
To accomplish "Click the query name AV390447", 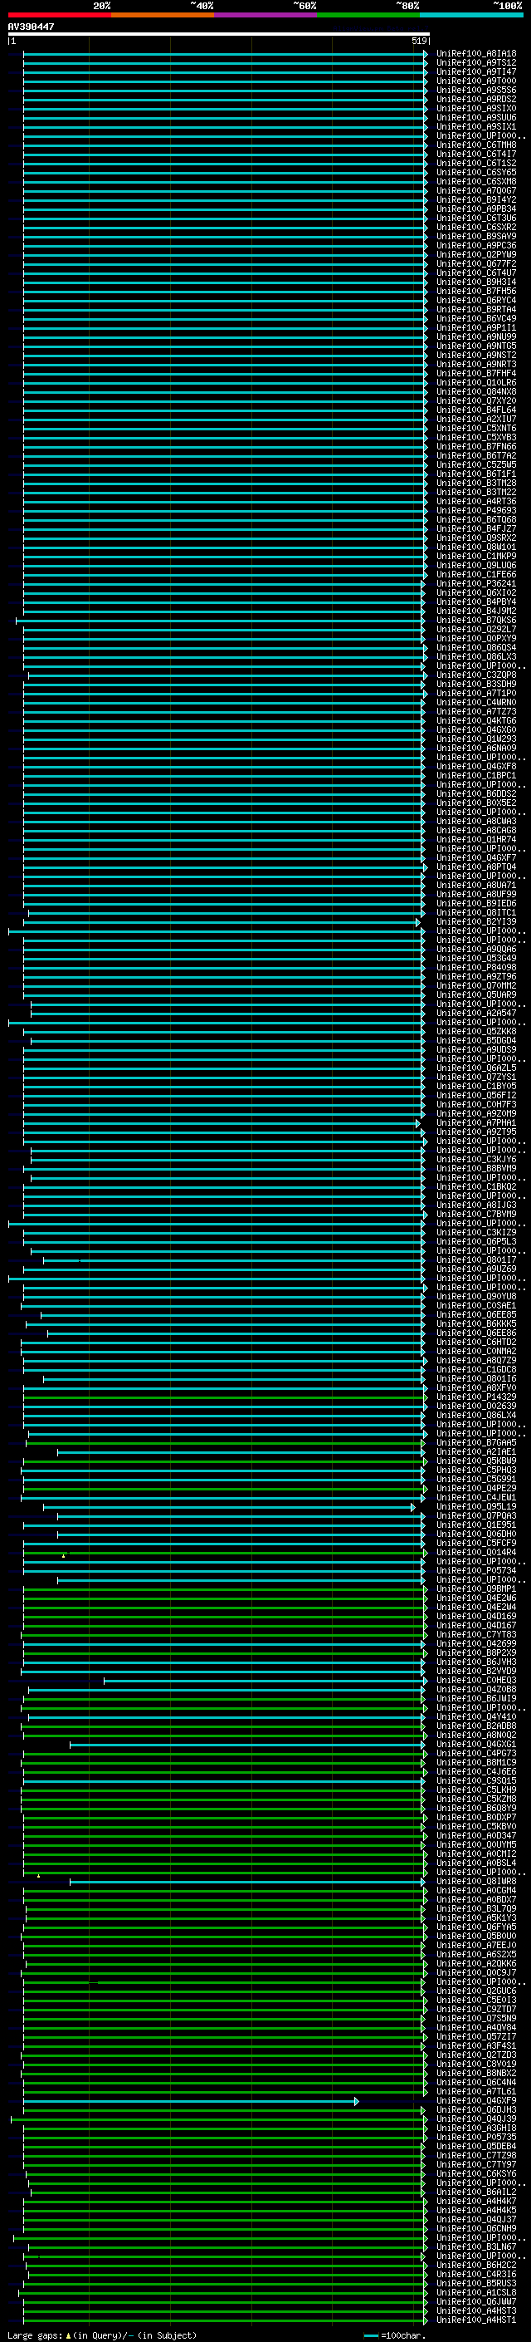I will [31, 27].
